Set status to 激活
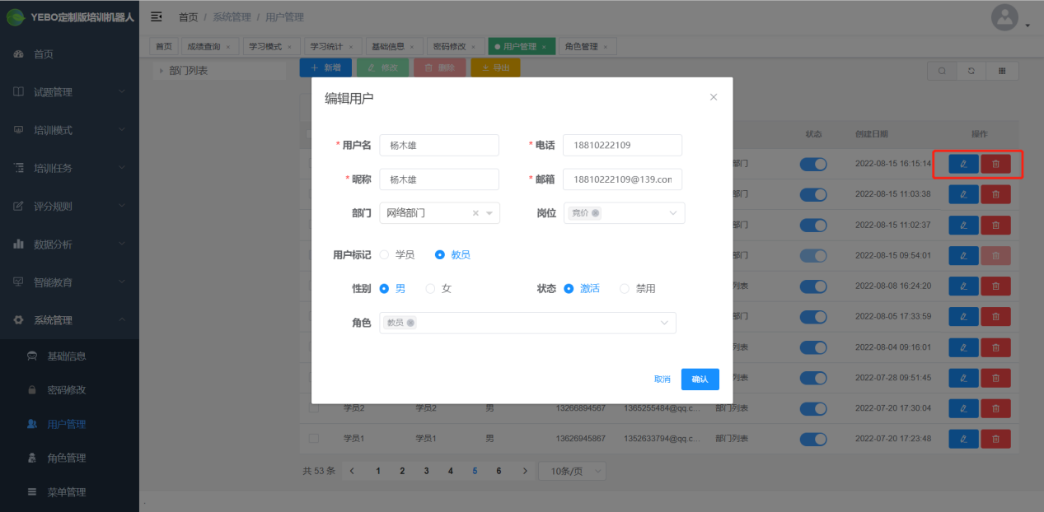1044x512 pixels. point(569,289)
